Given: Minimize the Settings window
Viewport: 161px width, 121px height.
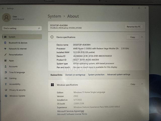Looking at the screenshot, I should pos(133,8).
